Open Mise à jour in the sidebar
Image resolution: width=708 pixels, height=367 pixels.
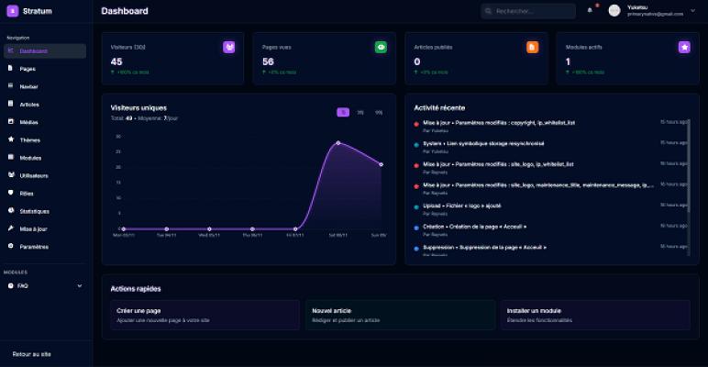tap(45, 228)
